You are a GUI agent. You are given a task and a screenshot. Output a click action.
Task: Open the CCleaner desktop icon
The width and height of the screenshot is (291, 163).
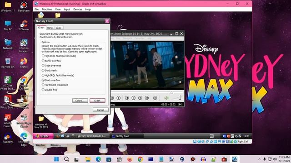(x=24, y=25)
